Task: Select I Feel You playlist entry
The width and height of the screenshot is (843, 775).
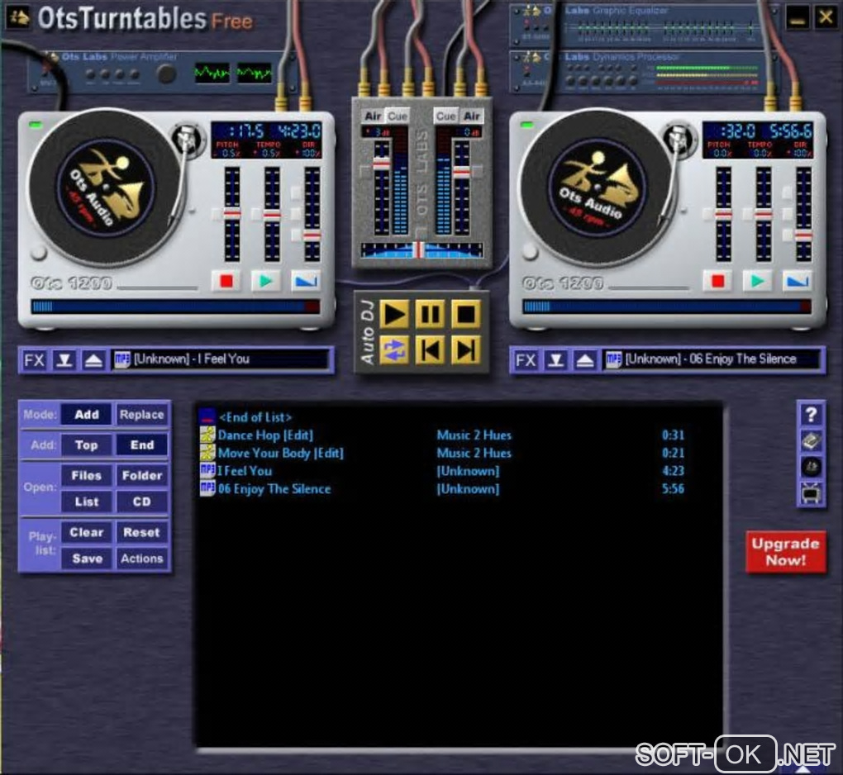Action: (442, 471)
